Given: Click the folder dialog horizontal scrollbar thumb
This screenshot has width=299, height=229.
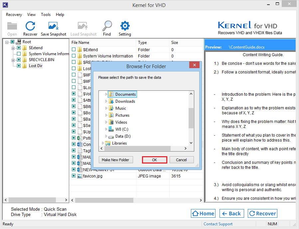Looking at the screenshot, I should (137, 149).
